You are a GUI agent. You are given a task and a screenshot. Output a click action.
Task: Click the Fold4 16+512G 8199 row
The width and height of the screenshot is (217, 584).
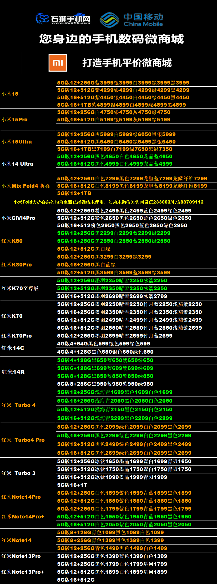[x=136, y=186]
